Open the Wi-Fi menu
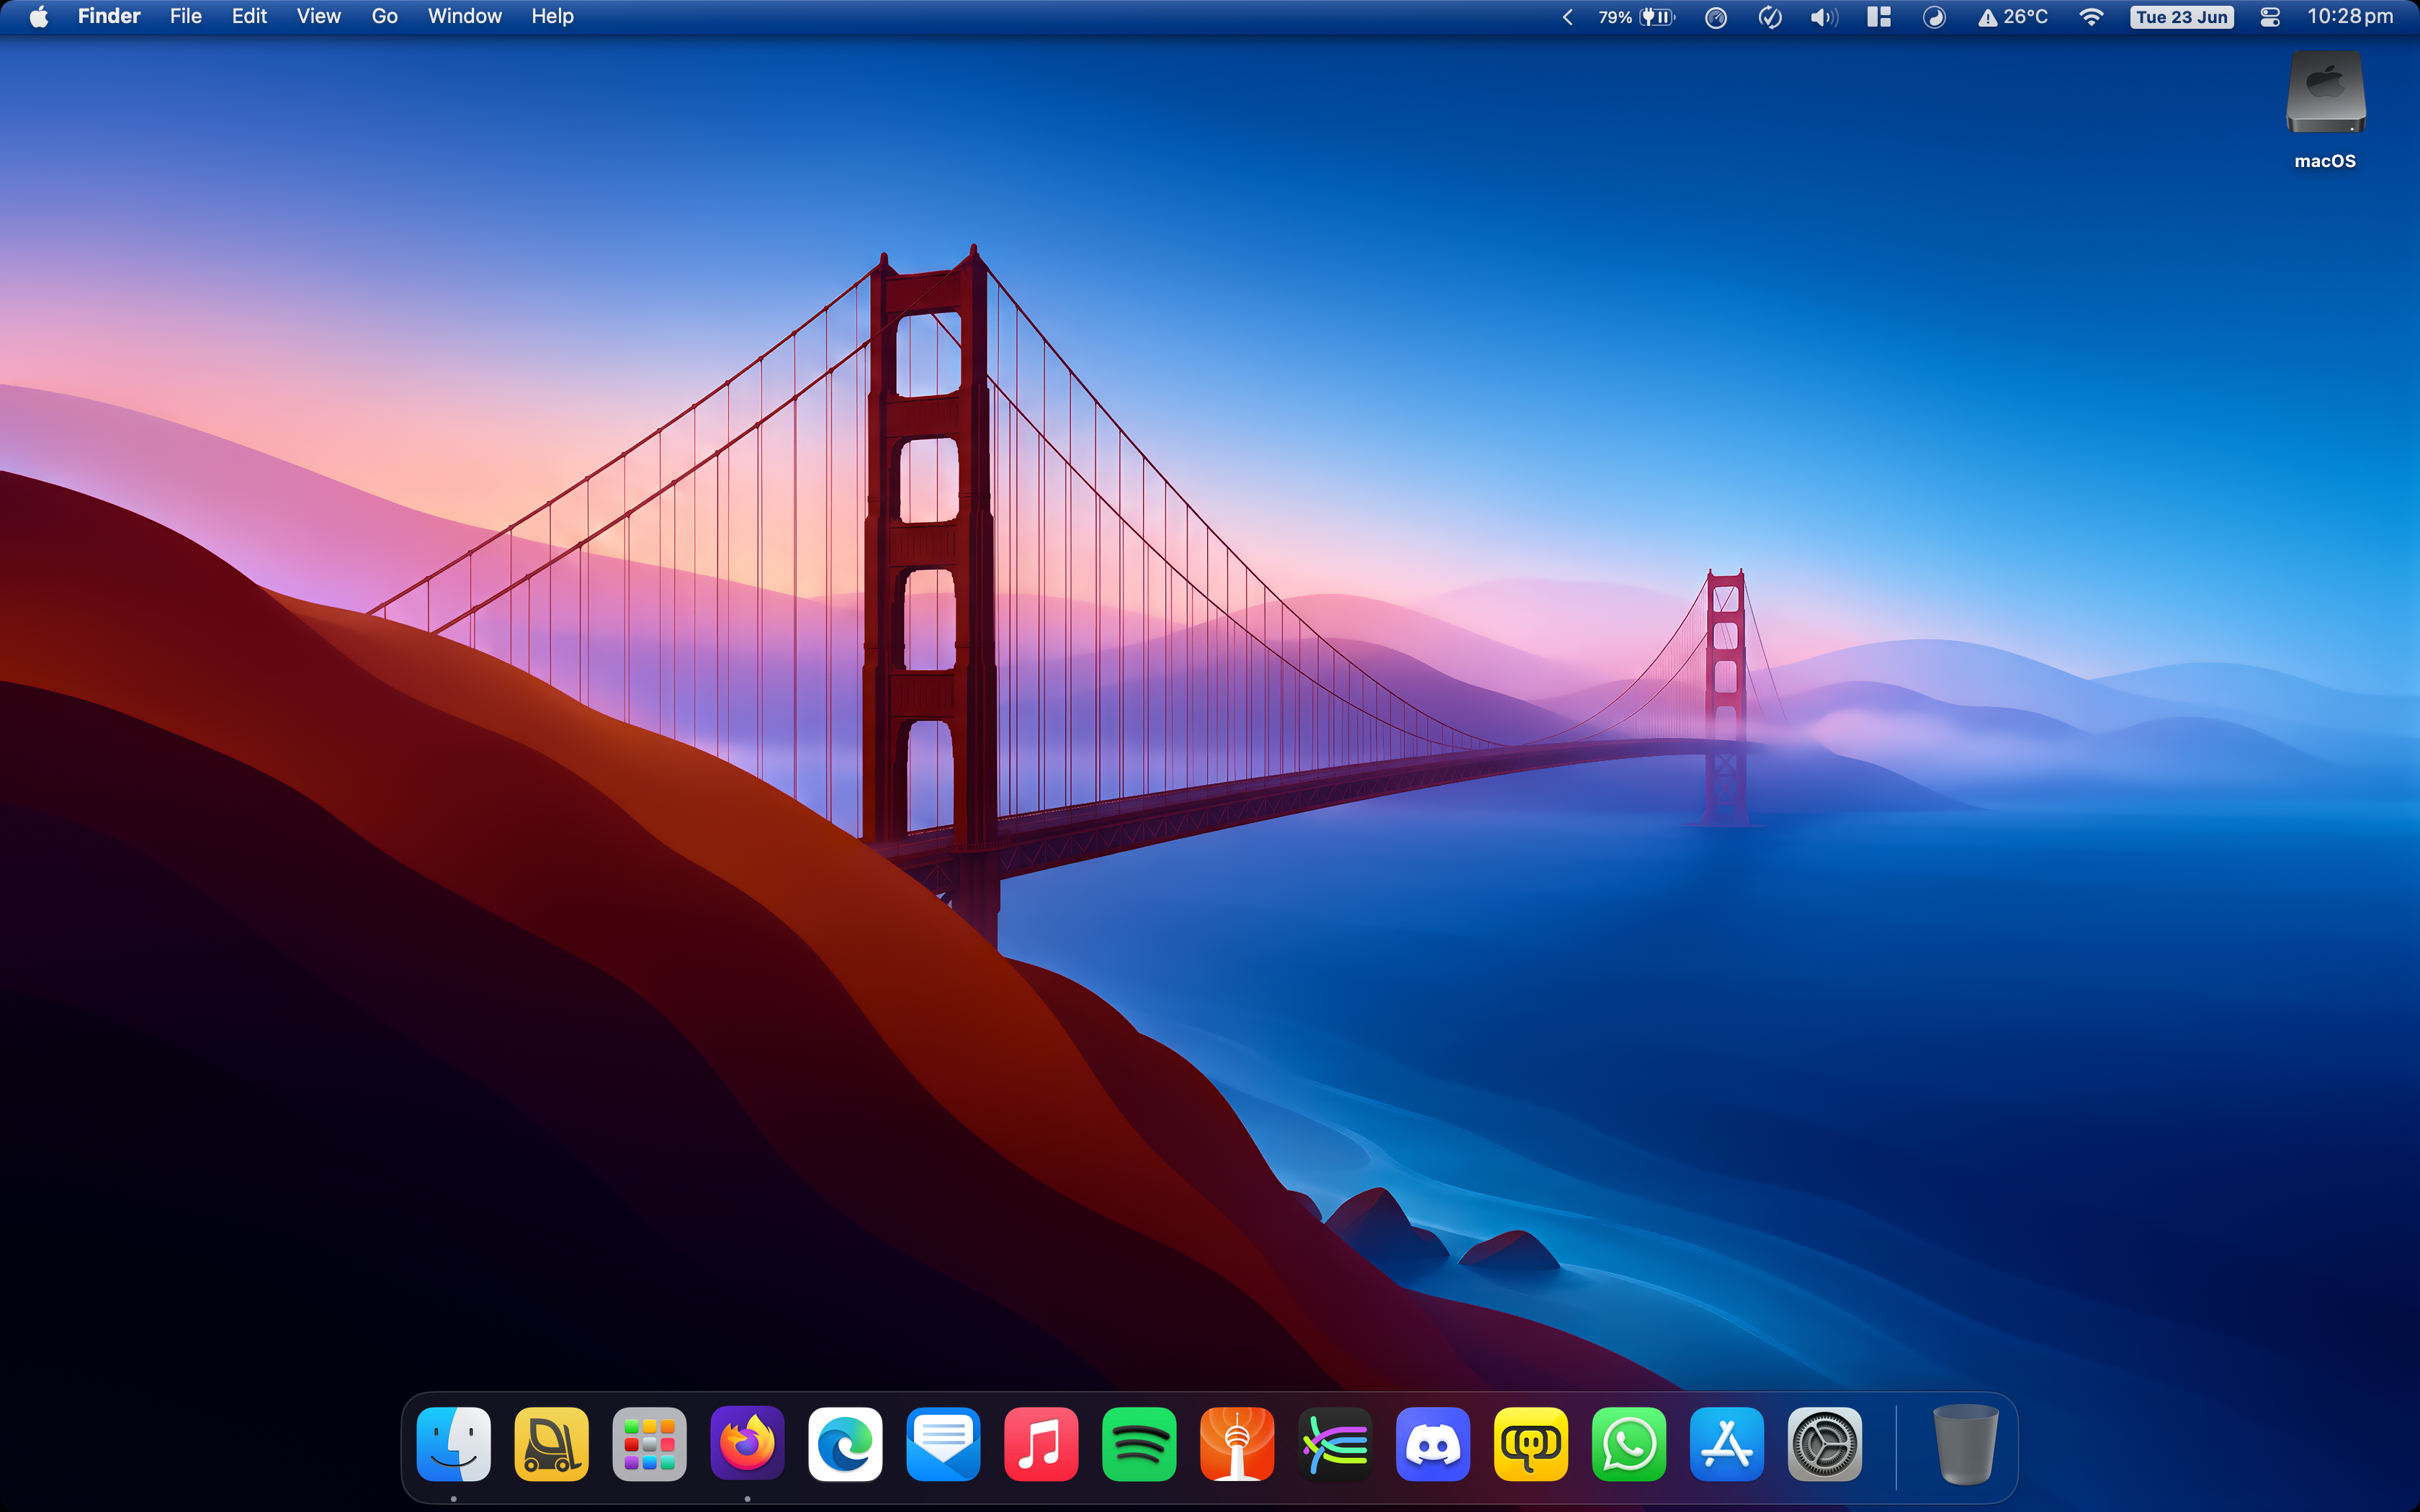Image resolution: width=2420 pixels, height=1512 pixels. [x=2091, y=17]
